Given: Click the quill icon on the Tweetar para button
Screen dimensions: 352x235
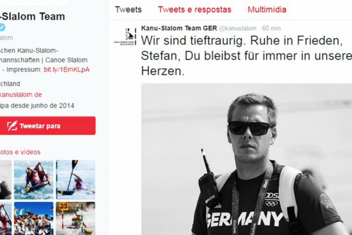Looking at the screenshot, I should coord(12,126).
